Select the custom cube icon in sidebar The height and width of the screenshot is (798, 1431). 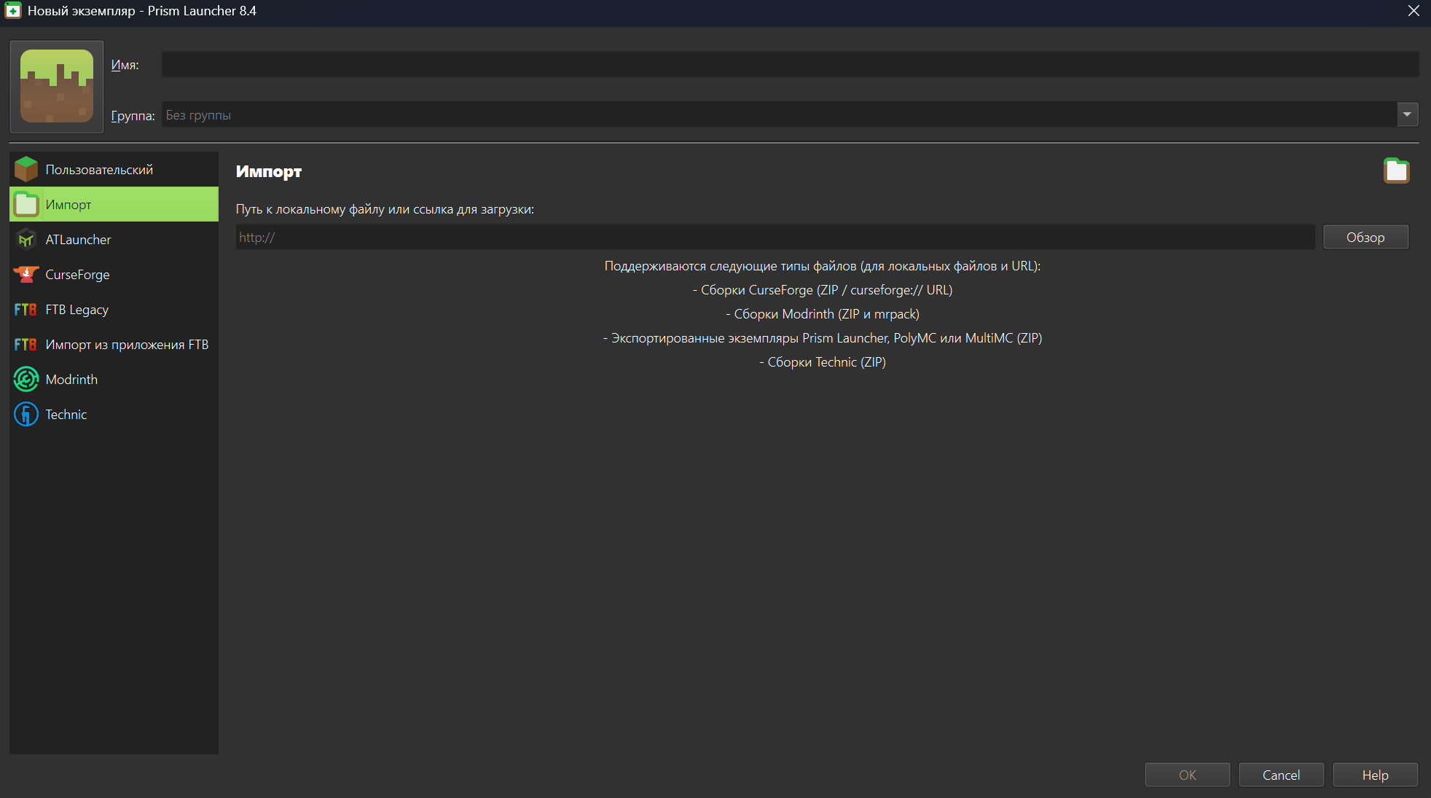coord(26,169)
